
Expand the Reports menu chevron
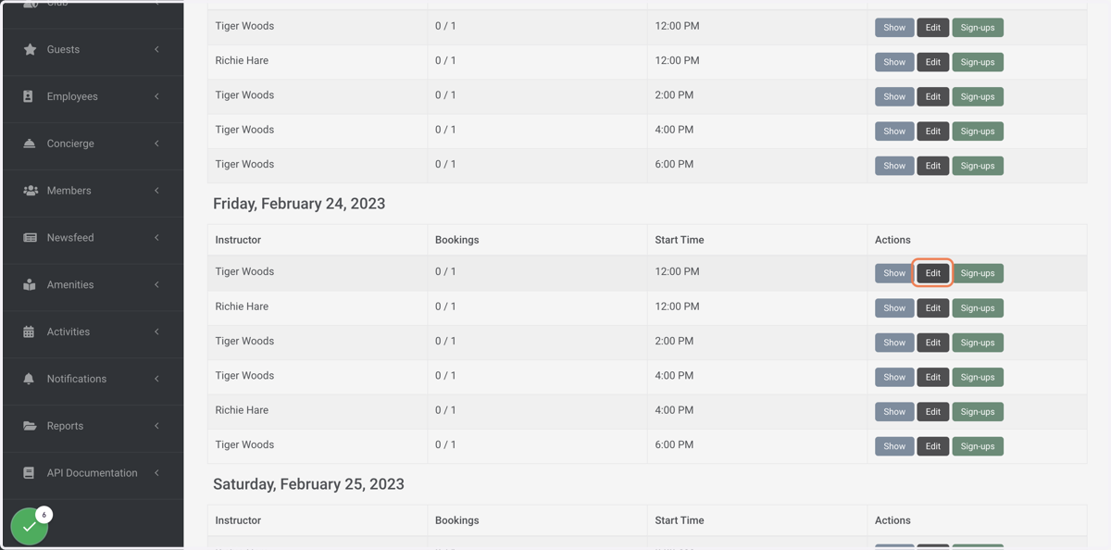point(156,426)
